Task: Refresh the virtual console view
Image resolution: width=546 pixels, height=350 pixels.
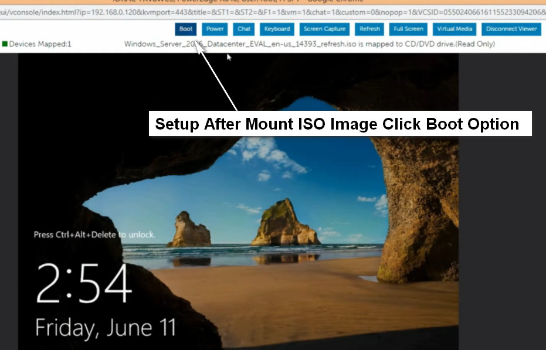Action: click(x=369, y=29)
